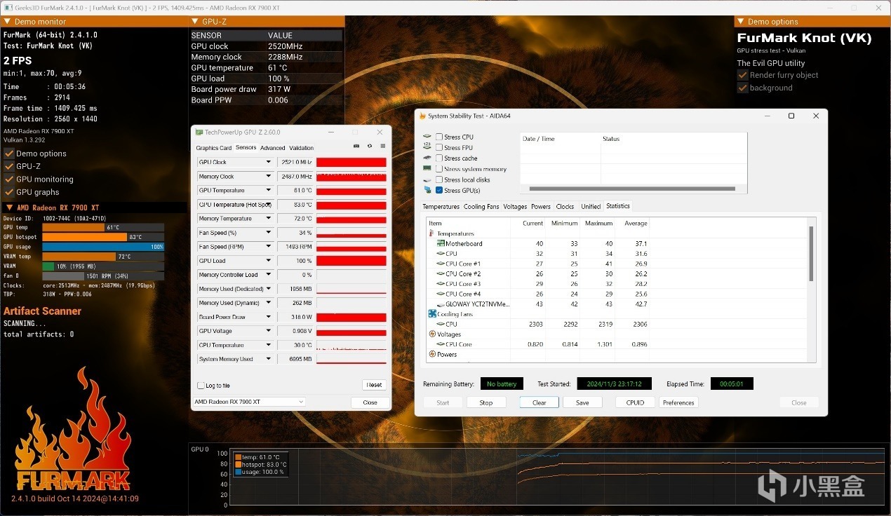This screenshot has width=891, height=516.
Task: Open the GPU Clock sensor dropdown
Action: 268,162
